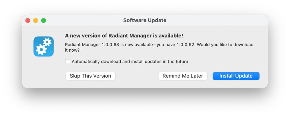
Task: Click the current version number 1.0.0.62
Action: 186,45
